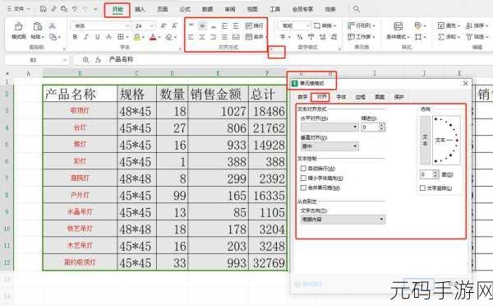Image resolution: width=493 pixels, height=306 pixels.
Task: Expand the quick access toolbar chevron
Action: pos(95,9)
